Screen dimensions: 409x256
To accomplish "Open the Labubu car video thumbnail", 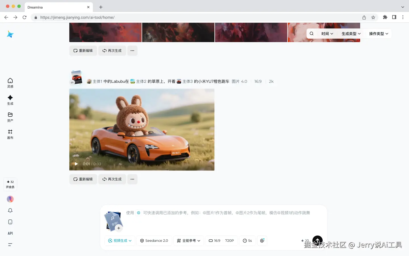I will [x=142, y=129].
